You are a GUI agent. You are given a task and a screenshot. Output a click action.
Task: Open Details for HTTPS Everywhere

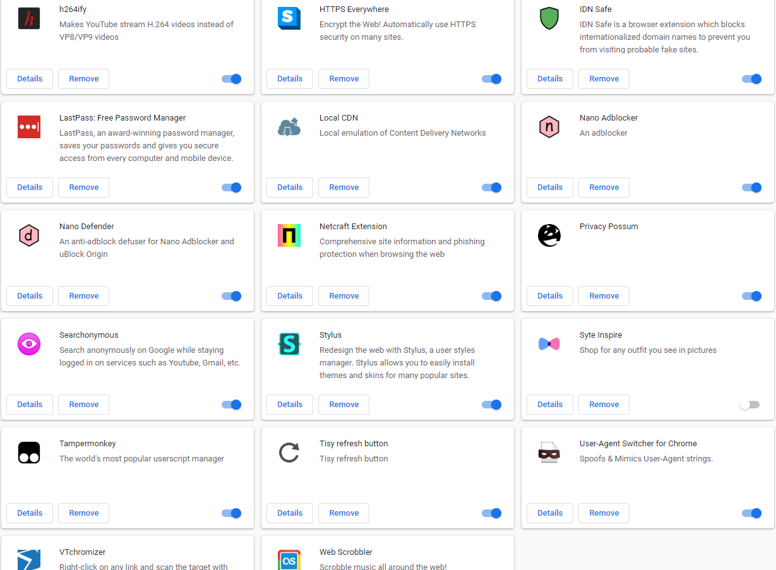[290, 79]
